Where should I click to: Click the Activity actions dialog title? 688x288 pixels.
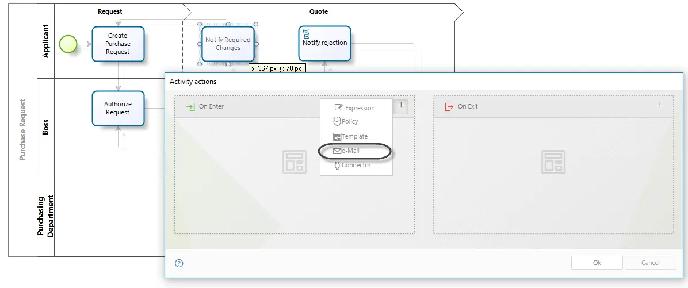point(193,82)
